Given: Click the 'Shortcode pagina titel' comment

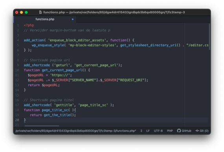Looking at the screenshot, I should pyautogui.click(x=49, y=100).
